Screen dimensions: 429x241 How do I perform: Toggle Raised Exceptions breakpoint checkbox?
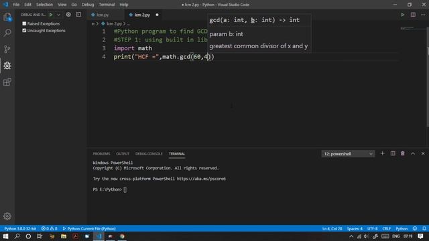click(24, 24)
